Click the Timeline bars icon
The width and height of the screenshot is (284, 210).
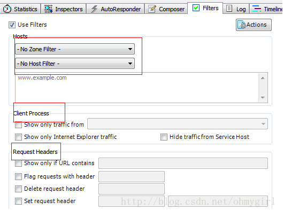point(257,9)
